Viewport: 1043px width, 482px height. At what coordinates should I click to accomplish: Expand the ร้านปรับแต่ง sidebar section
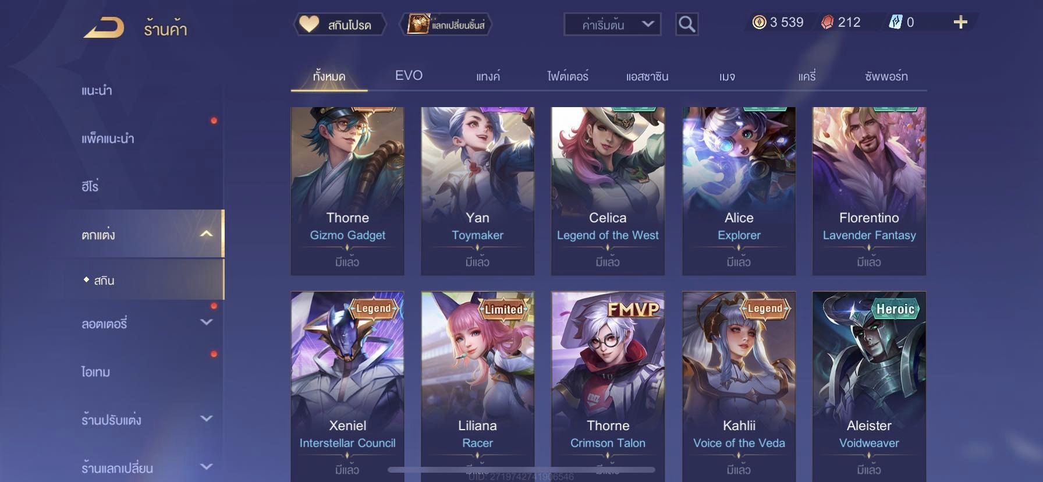coord(206,419)
